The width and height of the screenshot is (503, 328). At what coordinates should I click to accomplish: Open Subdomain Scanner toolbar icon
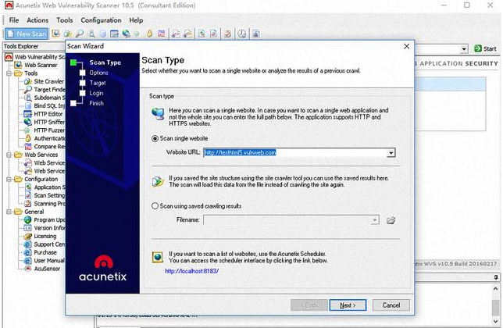click(x=91, y=34)
